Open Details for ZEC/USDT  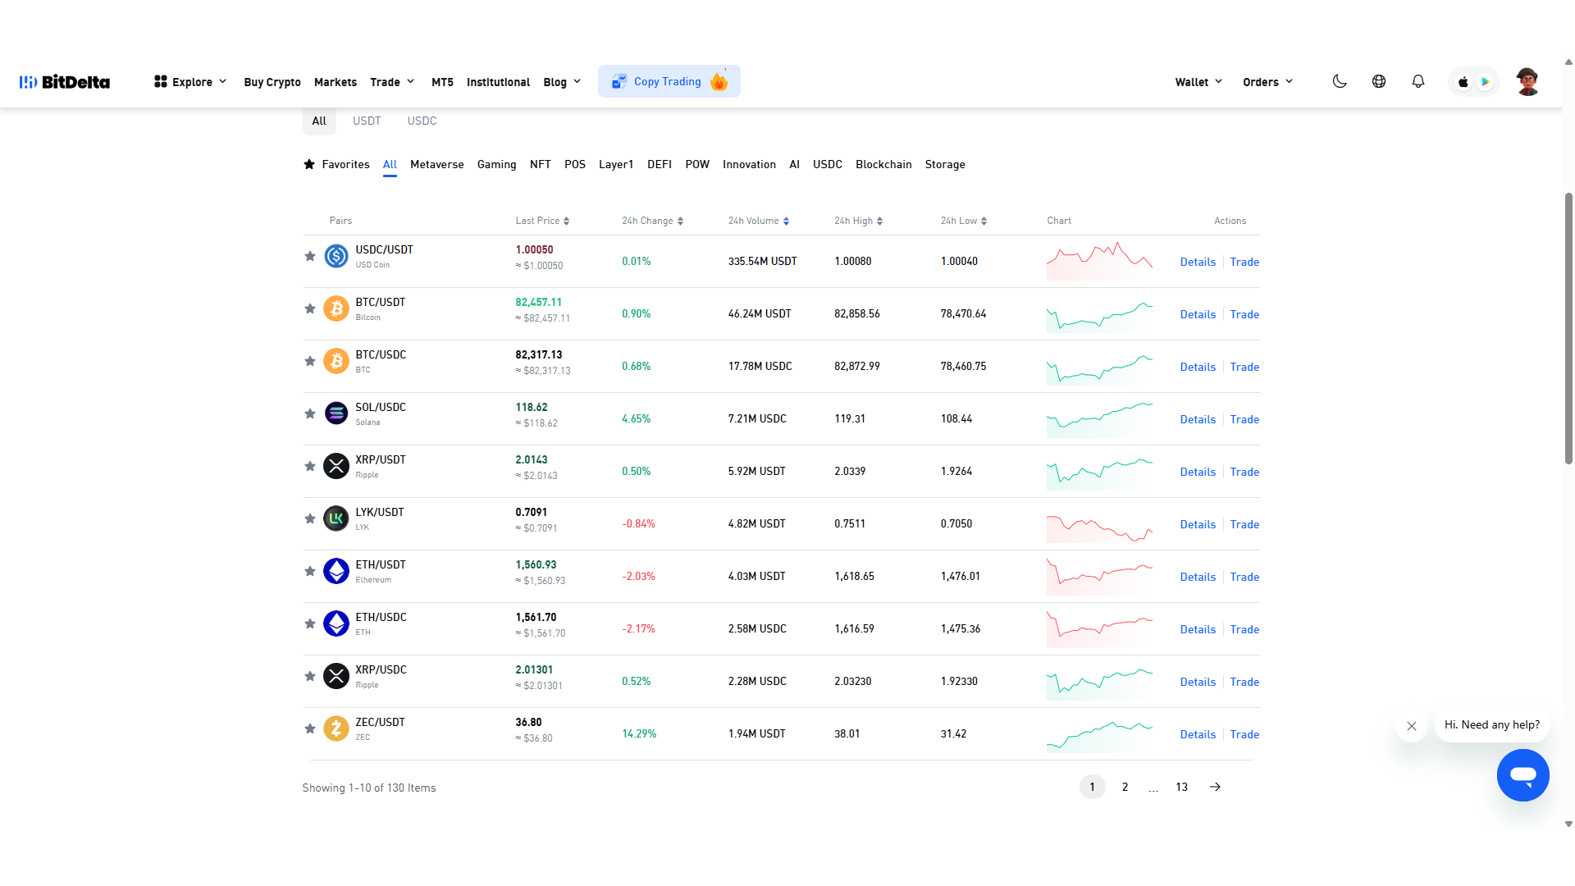tap(1198, 734)
